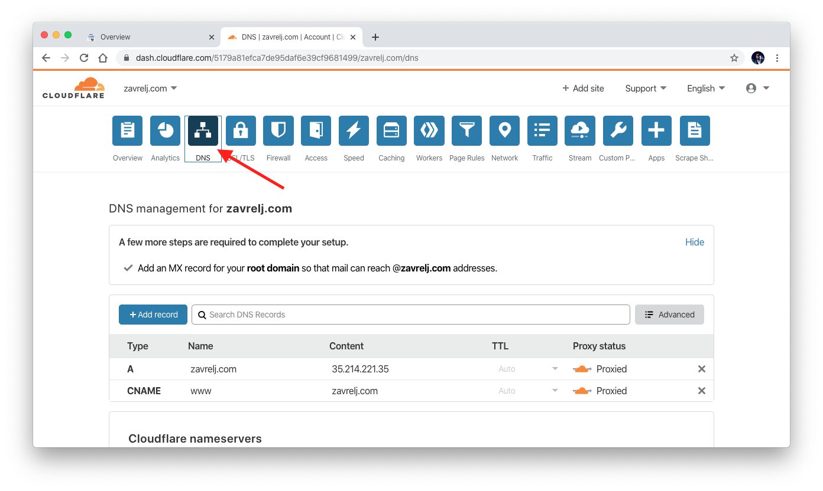This screenshot has width=823, height=491.
Task: Click the Add site link
Action: pos(583,89)
